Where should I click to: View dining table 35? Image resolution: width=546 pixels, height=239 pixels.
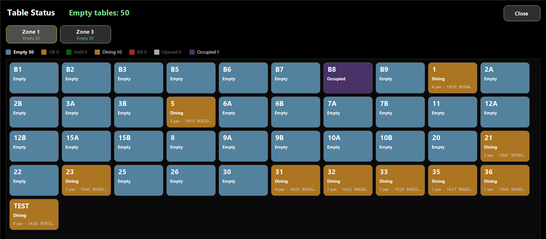[x=453, y=180]
